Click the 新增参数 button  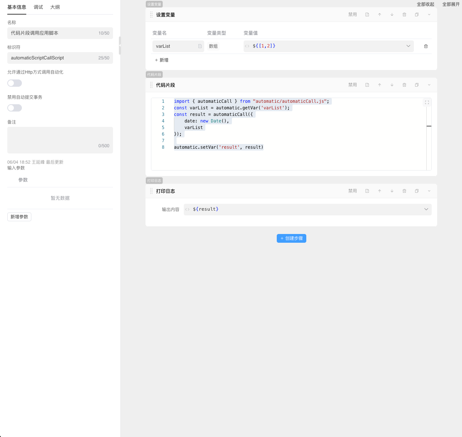coord(19,217)
